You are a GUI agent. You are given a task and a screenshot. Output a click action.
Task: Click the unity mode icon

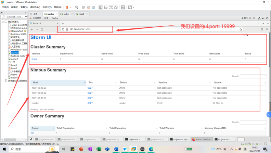coord(116,7)
